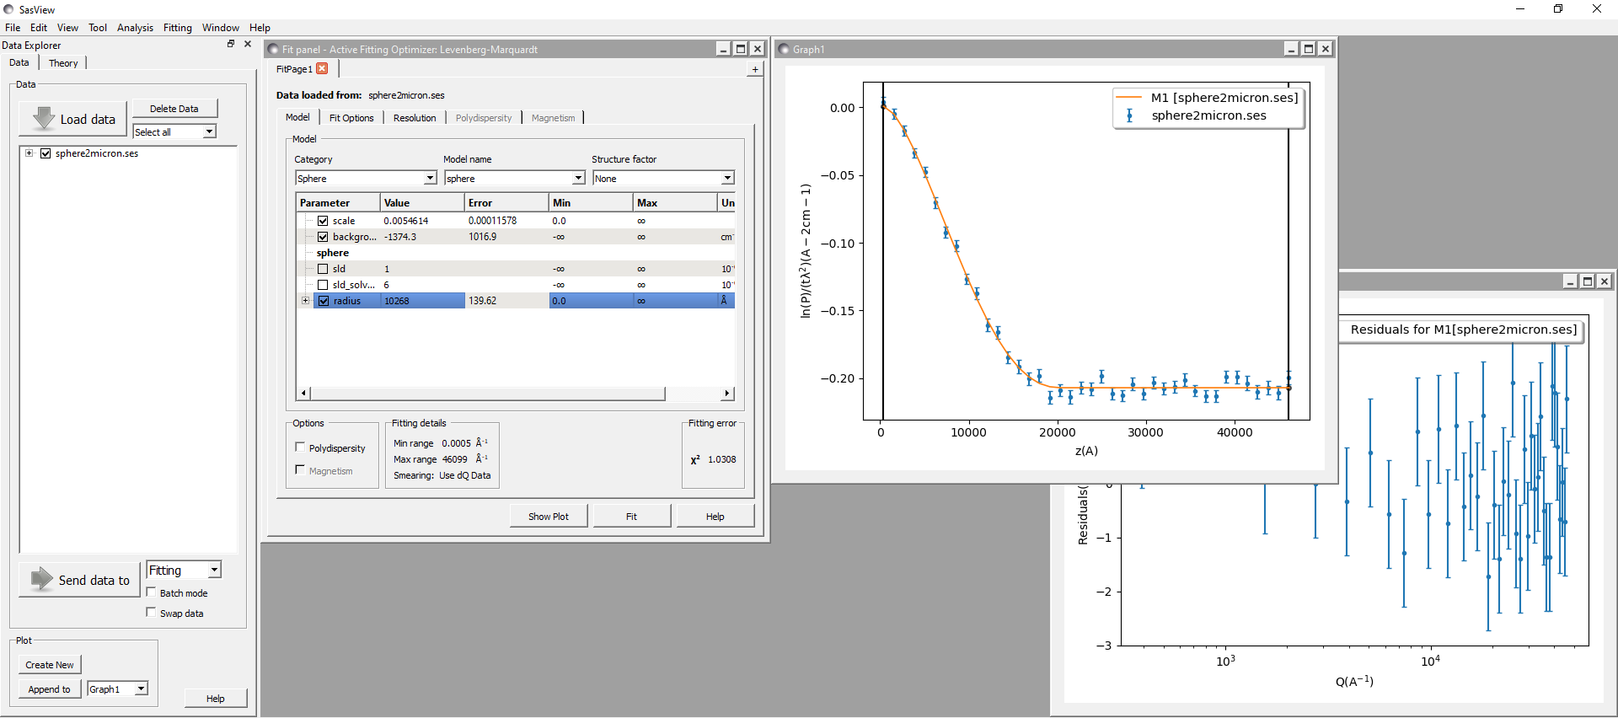Minimize the Fit panel window

coord(723,49)
